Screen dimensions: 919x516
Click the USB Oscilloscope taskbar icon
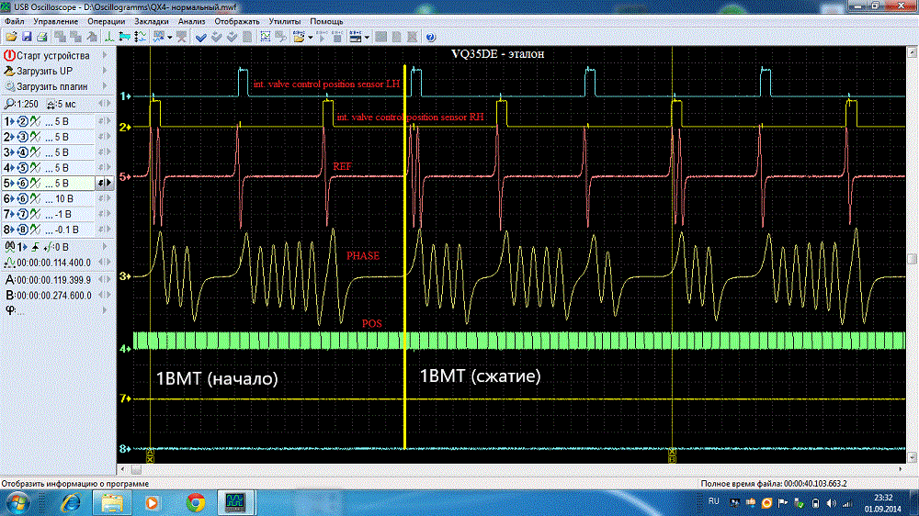[x=235, y=501]
